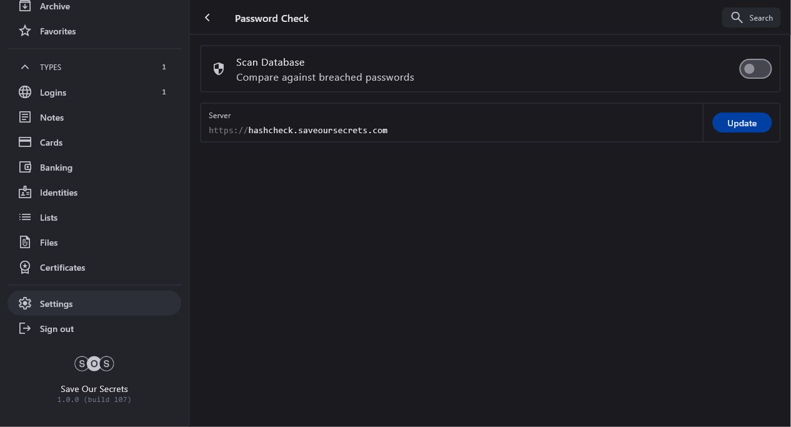This screenshot has width=791, height=427.
Task: Click the Certificates ribbon icon
Action: [25, 268]
